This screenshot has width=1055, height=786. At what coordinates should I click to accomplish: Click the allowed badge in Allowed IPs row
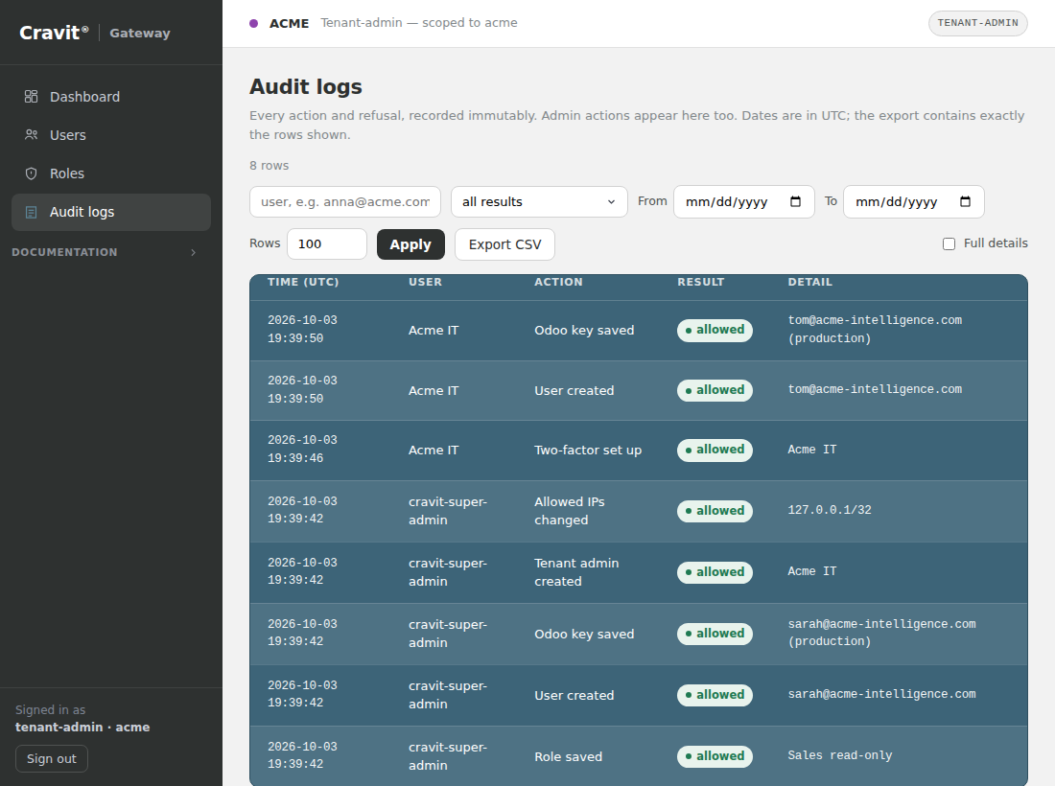(715, 511)
